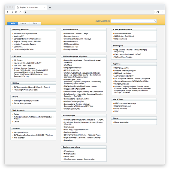The image size is (169, 169).
Task: Open the Company archives link
Action: 122,84
